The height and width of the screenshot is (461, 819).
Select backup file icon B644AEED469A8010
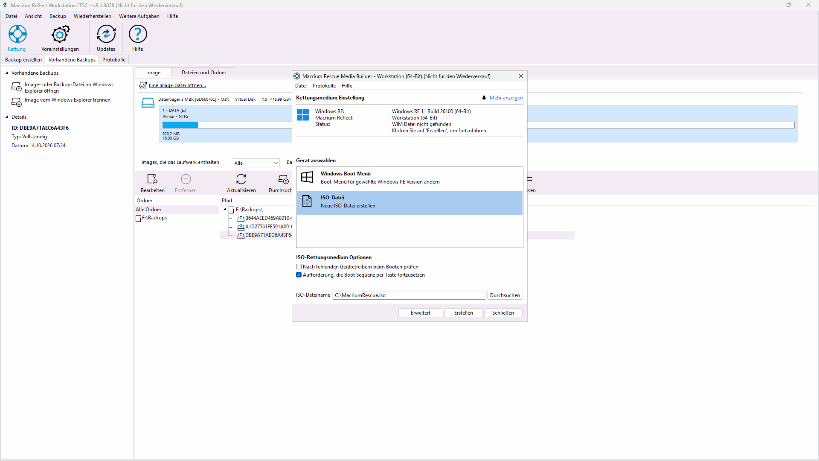click(x=241, y=218)
